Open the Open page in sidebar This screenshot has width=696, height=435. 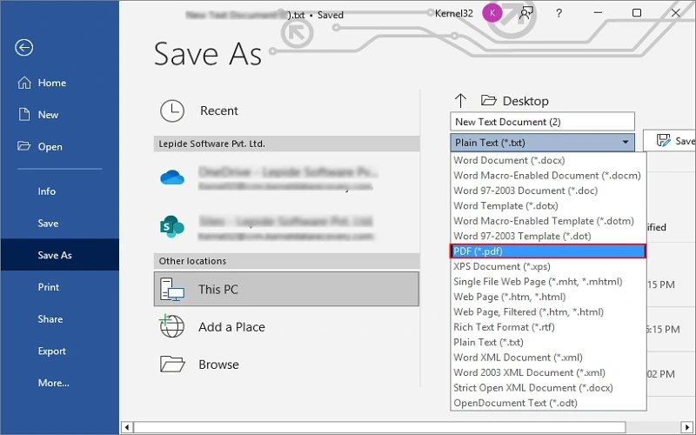[x=60, y=147]
